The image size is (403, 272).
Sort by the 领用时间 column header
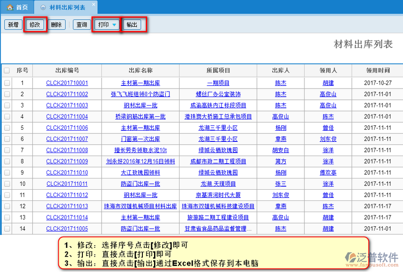377,70
